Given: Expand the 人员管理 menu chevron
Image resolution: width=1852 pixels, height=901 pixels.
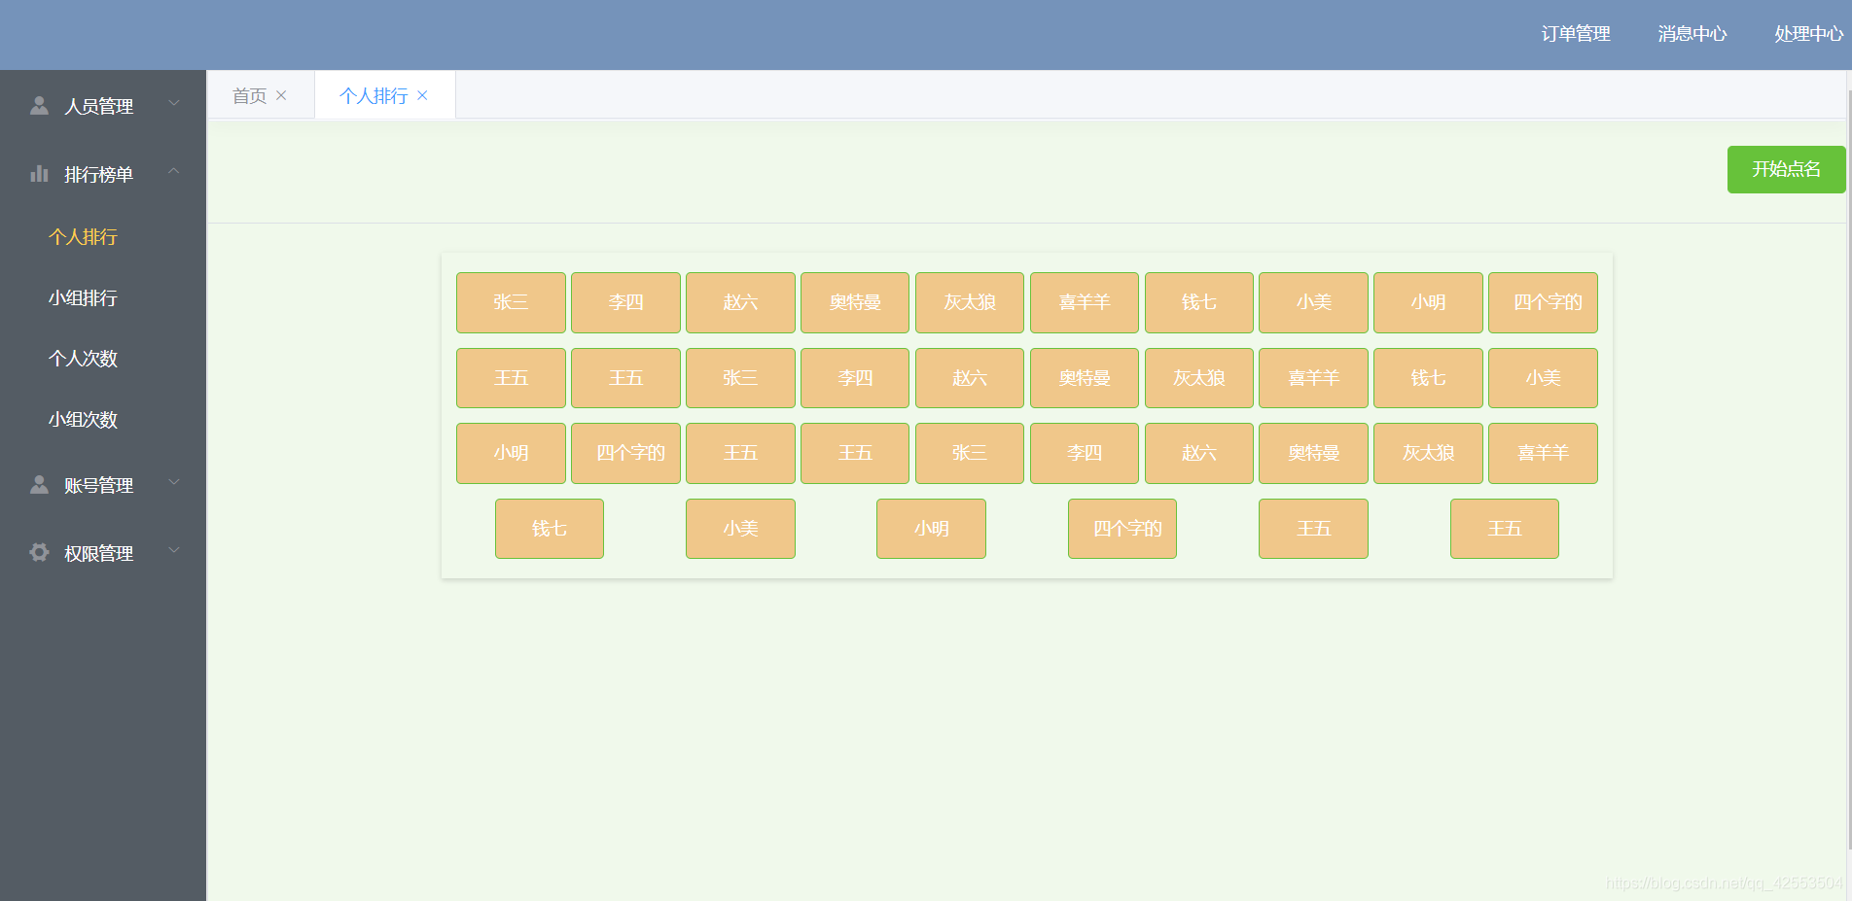Looking at the screenshot, I should tap(174, 103).
